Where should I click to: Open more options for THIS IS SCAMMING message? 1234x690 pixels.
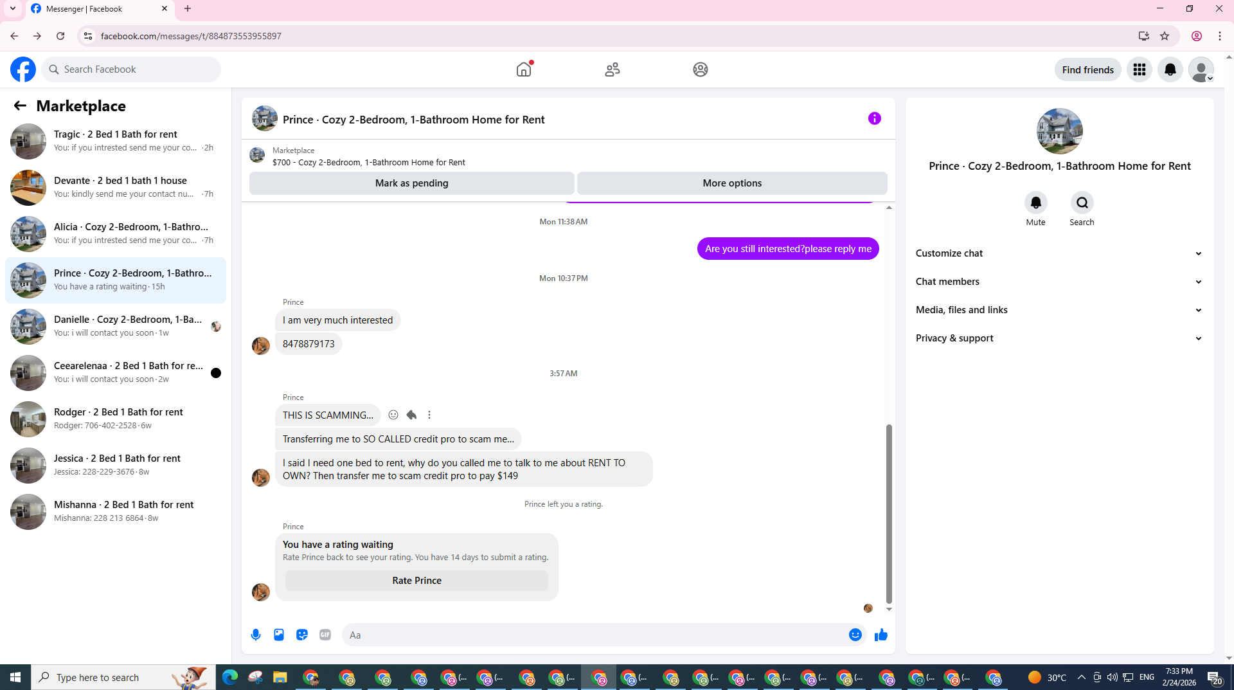tap(429, 415)
